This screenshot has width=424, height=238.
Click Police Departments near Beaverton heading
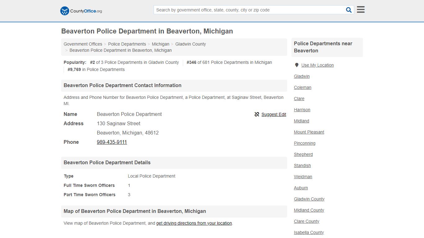(323, 47)
